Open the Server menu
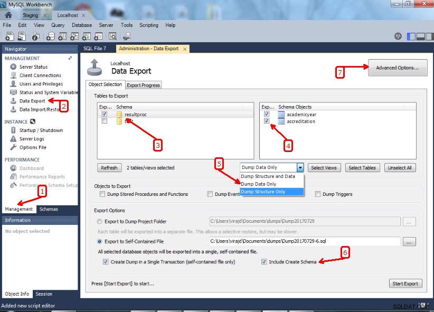 [x=106, y=25]
